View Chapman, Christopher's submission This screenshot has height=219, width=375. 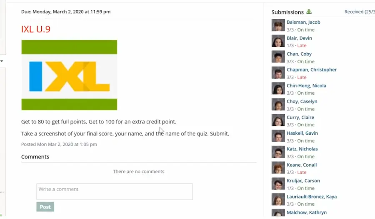(x=311, y=70)
